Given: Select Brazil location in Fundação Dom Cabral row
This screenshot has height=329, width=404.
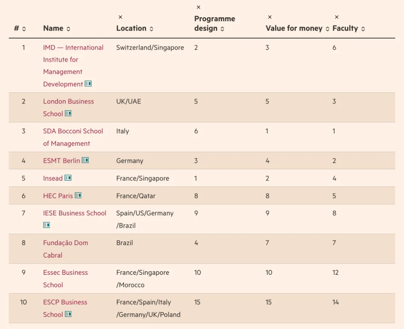Looking at the screenshot, I should 125,243.
